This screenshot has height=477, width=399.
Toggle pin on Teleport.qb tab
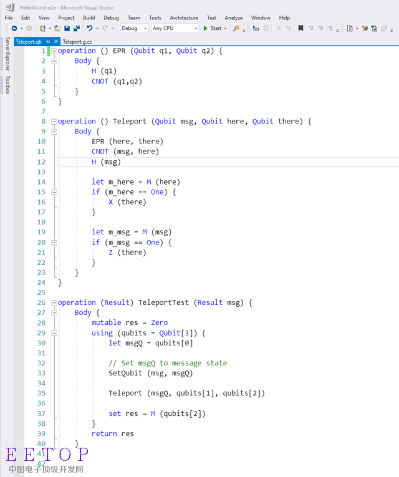(x=48, y=42)
